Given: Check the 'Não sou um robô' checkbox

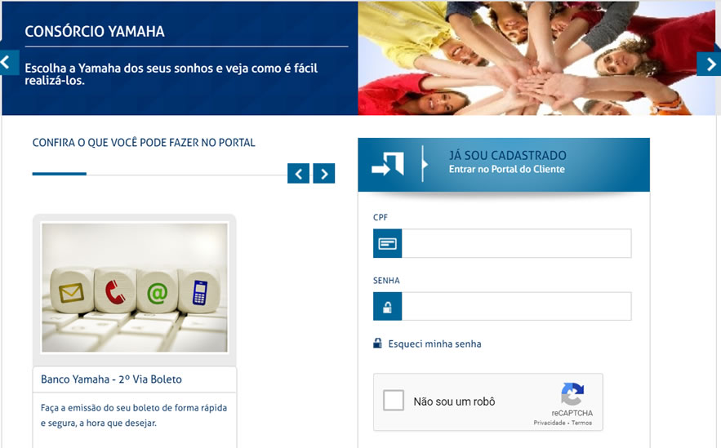Looking at the screenshot, I should tap(394, 401).
